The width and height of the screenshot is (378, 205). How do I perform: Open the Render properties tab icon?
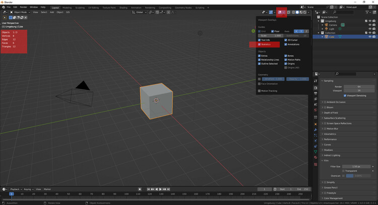(x=316, y=88)
